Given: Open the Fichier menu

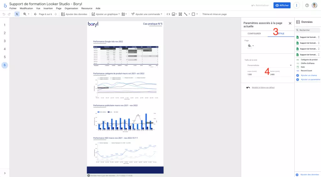Looking at the screenshot, I should 13,8.
